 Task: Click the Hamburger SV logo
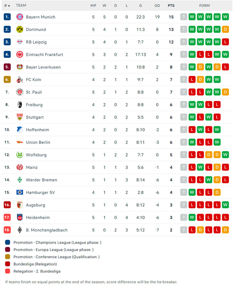(x=19, y=192)
